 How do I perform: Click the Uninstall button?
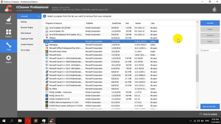click(x=210, y=23)
